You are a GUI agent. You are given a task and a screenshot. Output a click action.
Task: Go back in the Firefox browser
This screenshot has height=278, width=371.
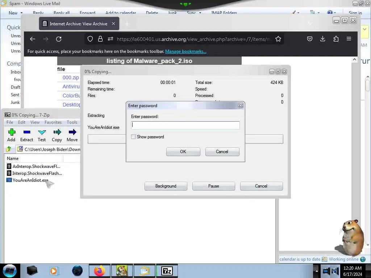click(33, 39)
